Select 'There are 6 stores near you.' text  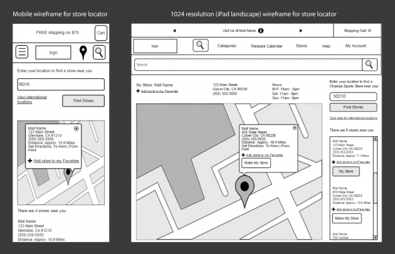point(352,130)
